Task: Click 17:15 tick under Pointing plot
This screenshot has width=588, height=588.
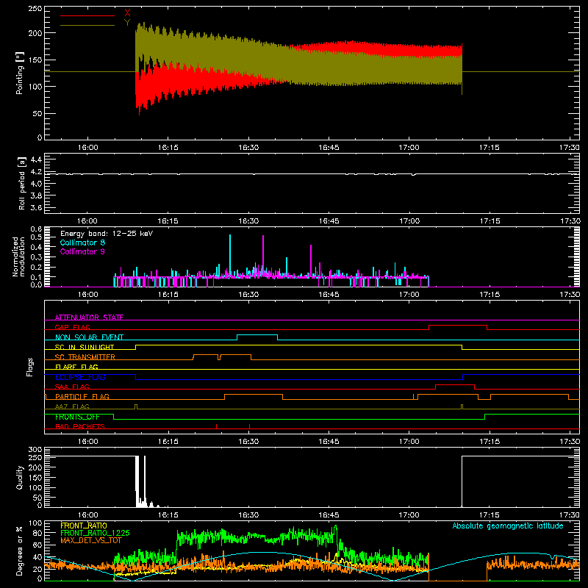Action: (489, 148)
